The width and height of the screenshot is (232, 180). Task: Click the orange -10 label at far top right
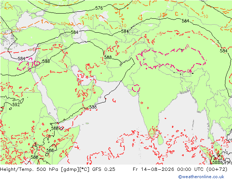click(x=204, y=17)
